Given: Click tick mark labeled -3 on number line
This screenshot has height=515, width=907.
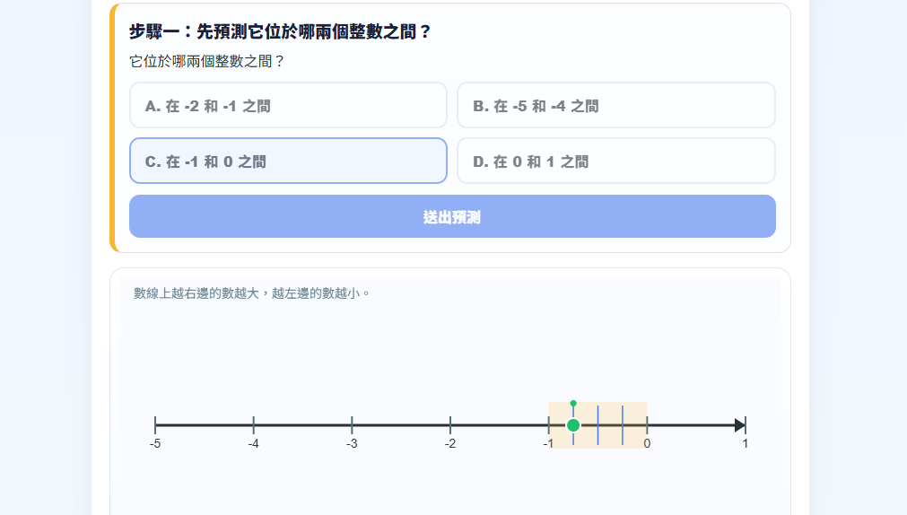Looking at the screenshot, I should [352, 425].
